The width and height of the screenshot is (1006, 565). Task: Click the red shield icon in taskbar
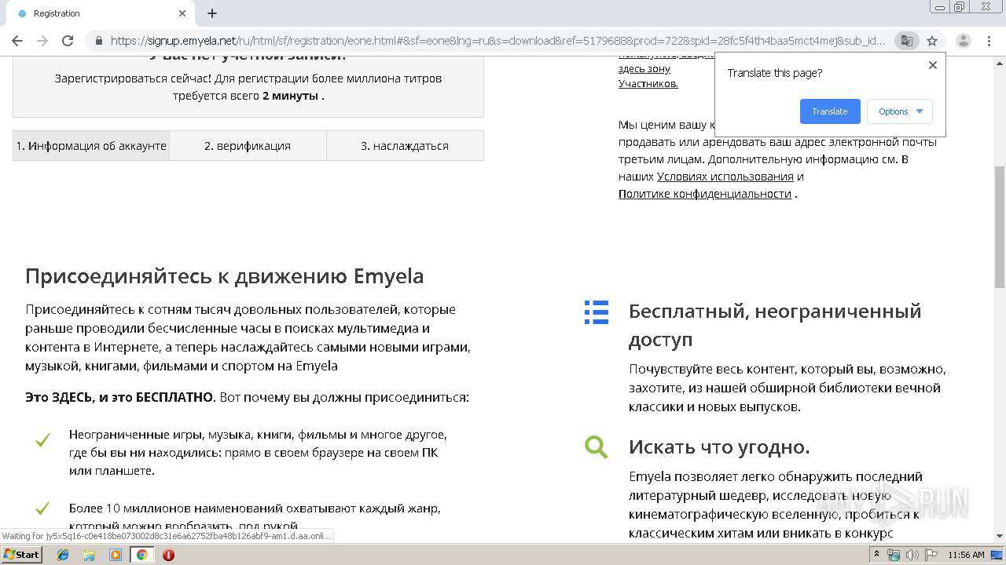click(168, 555)
